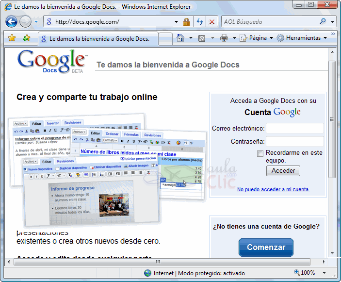This screenshot has width=341, height=282.
Task: Click the vertical scrollbar up arrow
Action: point(332,52)
